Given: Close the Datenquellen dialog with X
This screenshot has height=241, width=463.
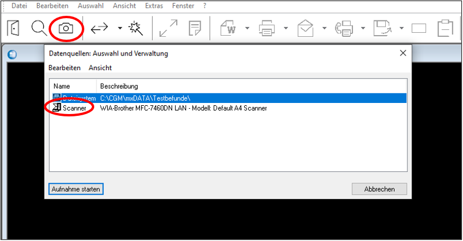Looking at the screenshot, I should coord(403,53).
